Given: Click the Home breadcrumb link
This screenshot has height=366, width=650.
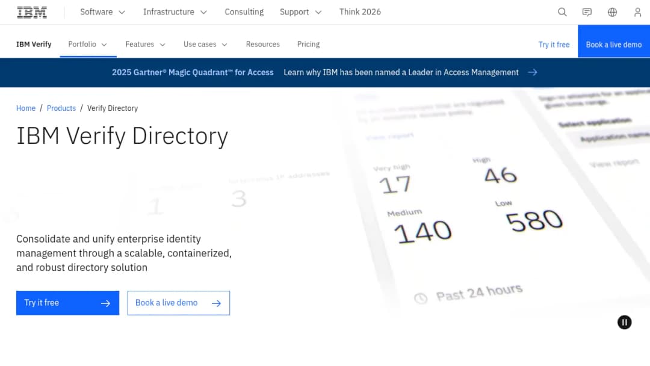Looking at the screenshot, I should 26,108.
